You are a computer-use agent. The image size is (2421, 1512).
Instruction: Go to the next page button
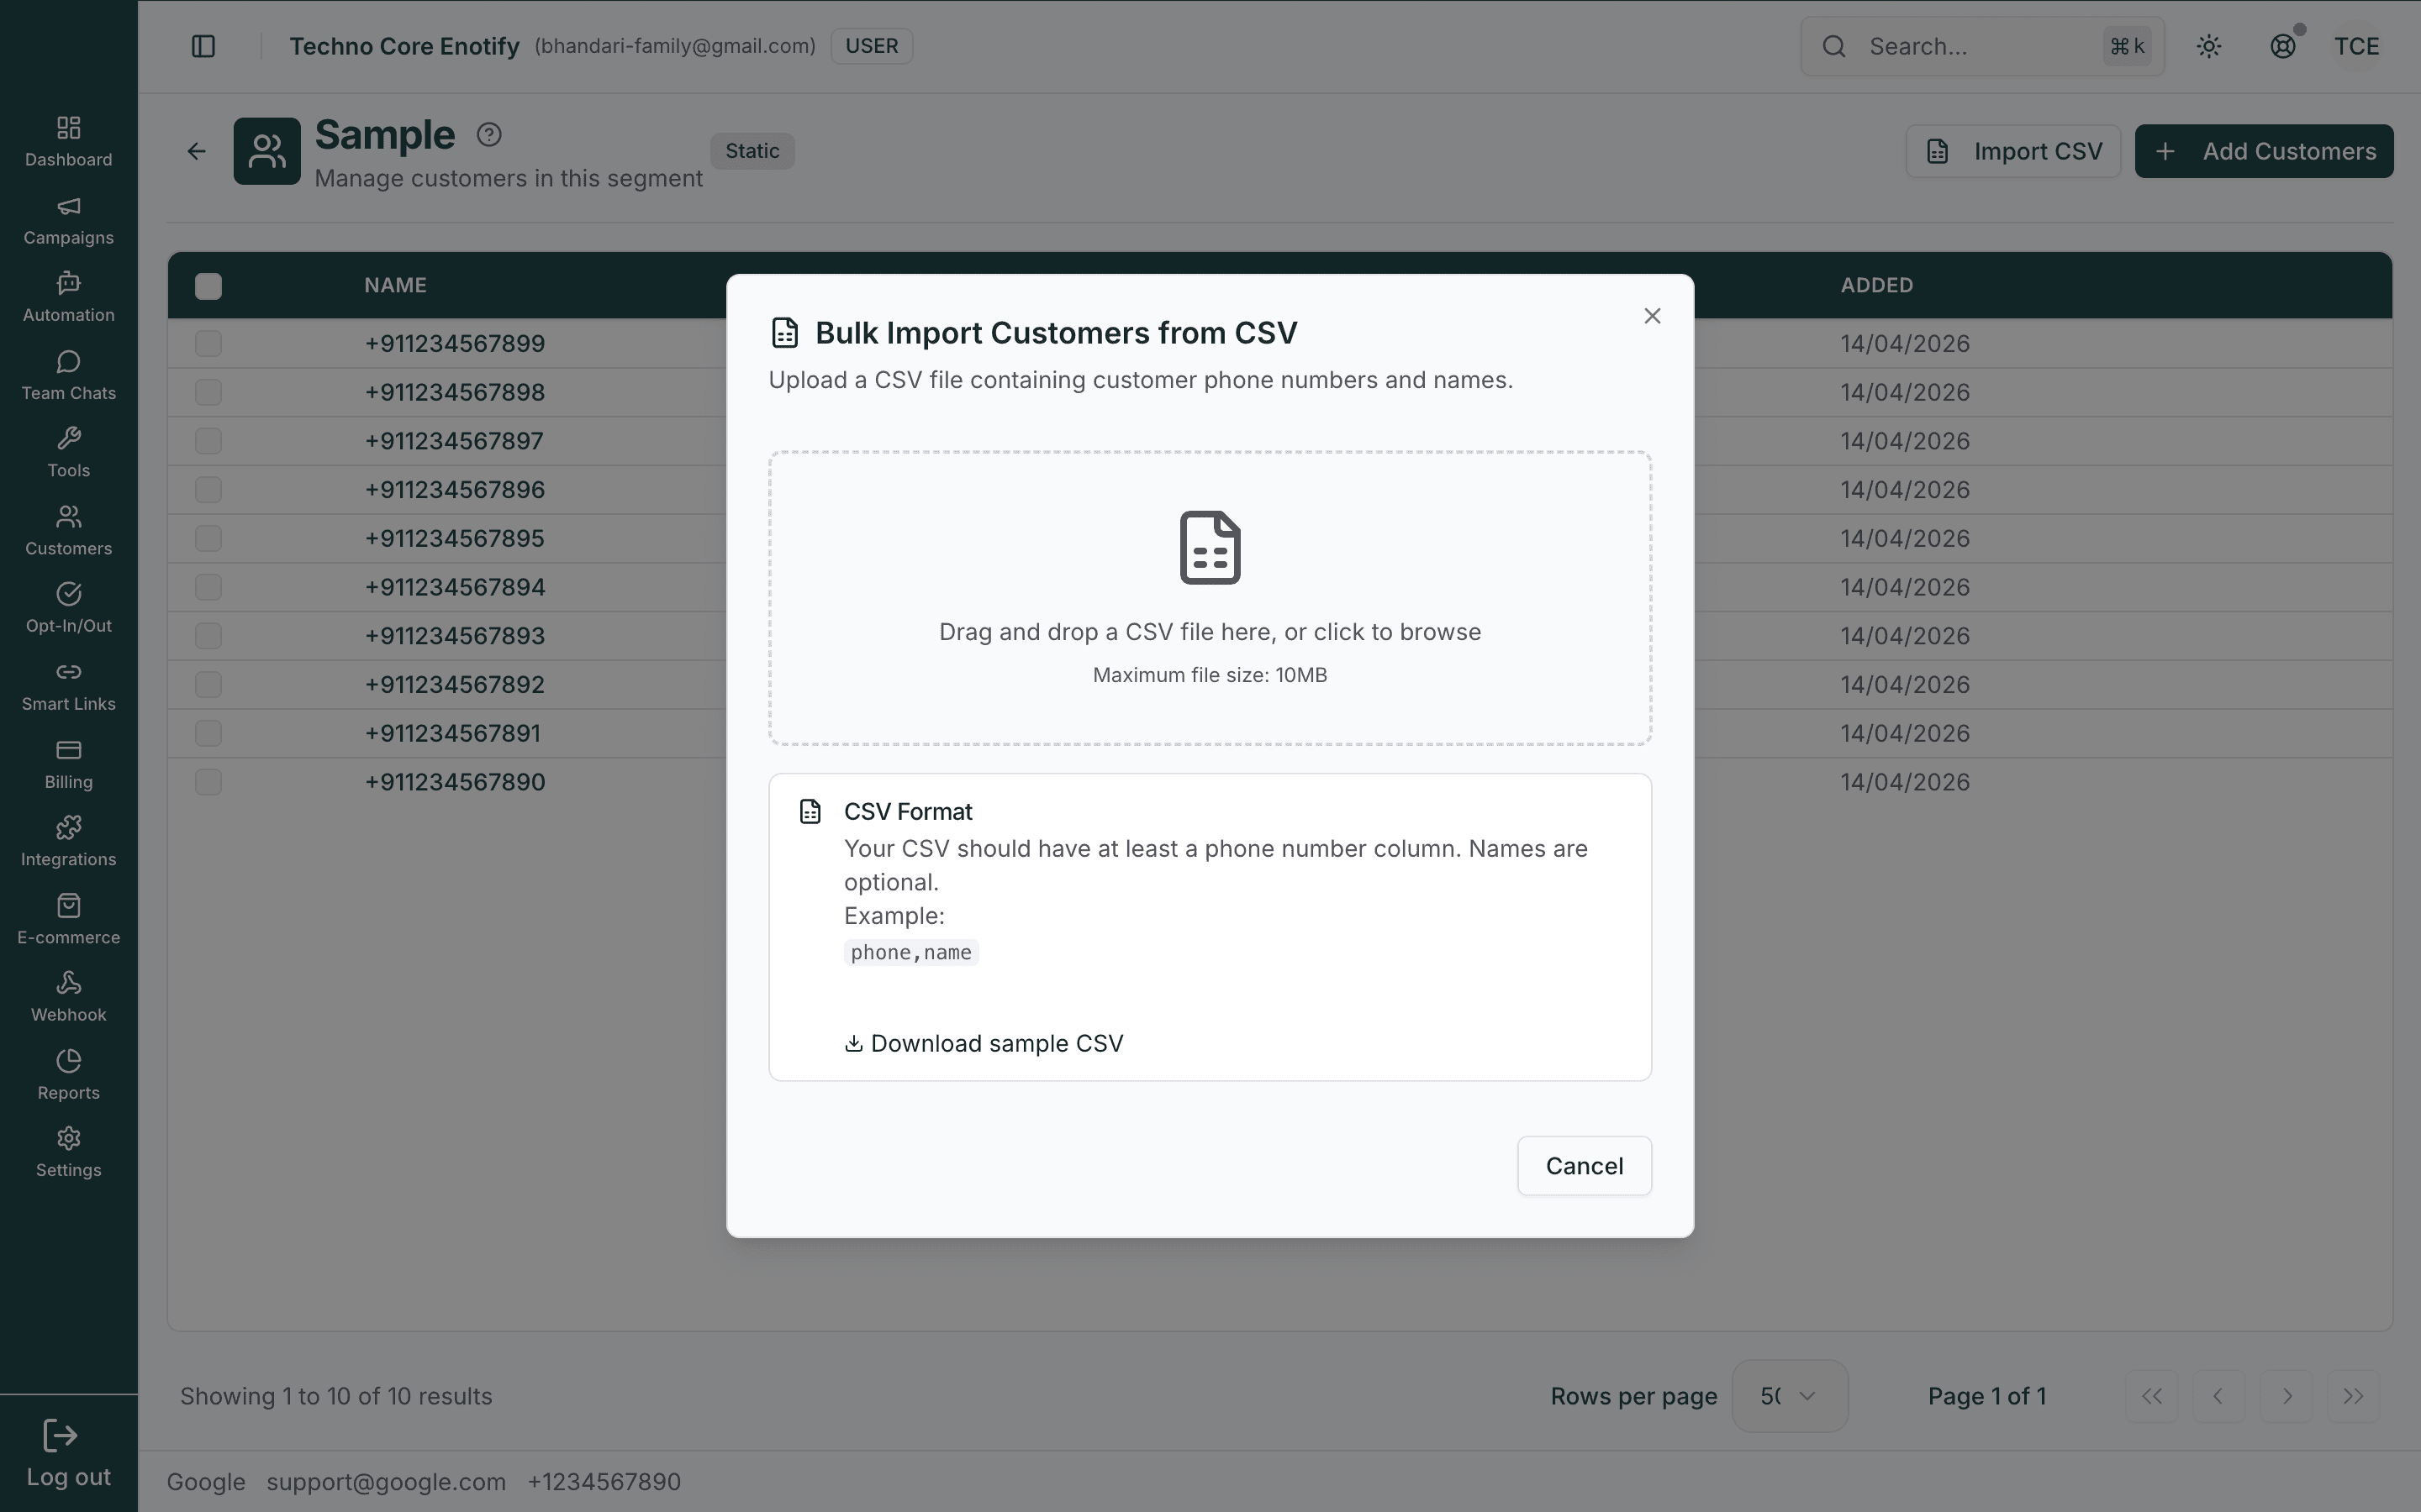pos(2286,1396)
